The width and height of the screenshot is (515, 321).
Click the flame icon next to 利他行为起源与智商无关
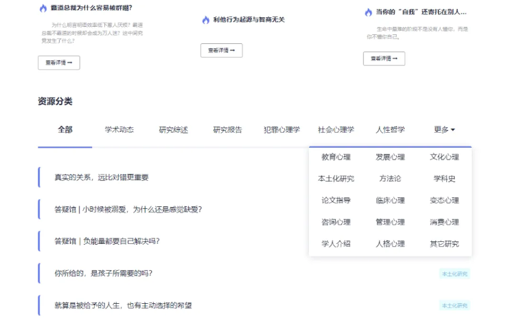point(205,20)
